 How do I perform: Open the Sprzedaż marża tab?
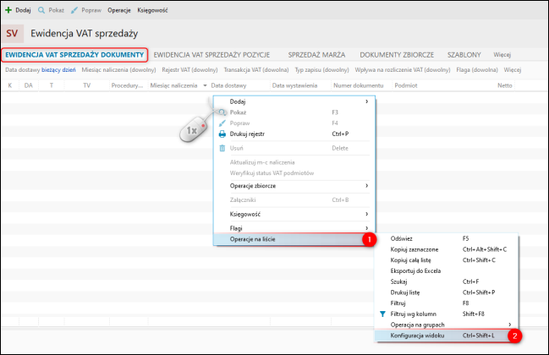coord(316,55)
